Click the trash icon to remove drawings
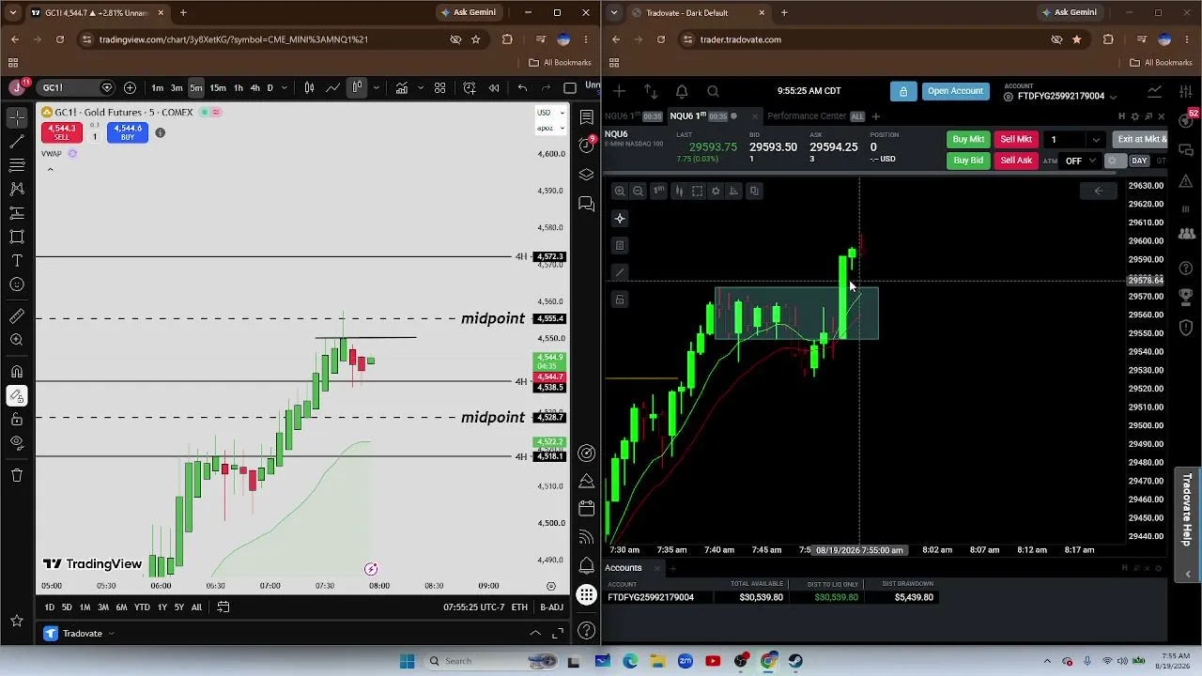This screenshot has height=676, width=1202. coord(17,475)
